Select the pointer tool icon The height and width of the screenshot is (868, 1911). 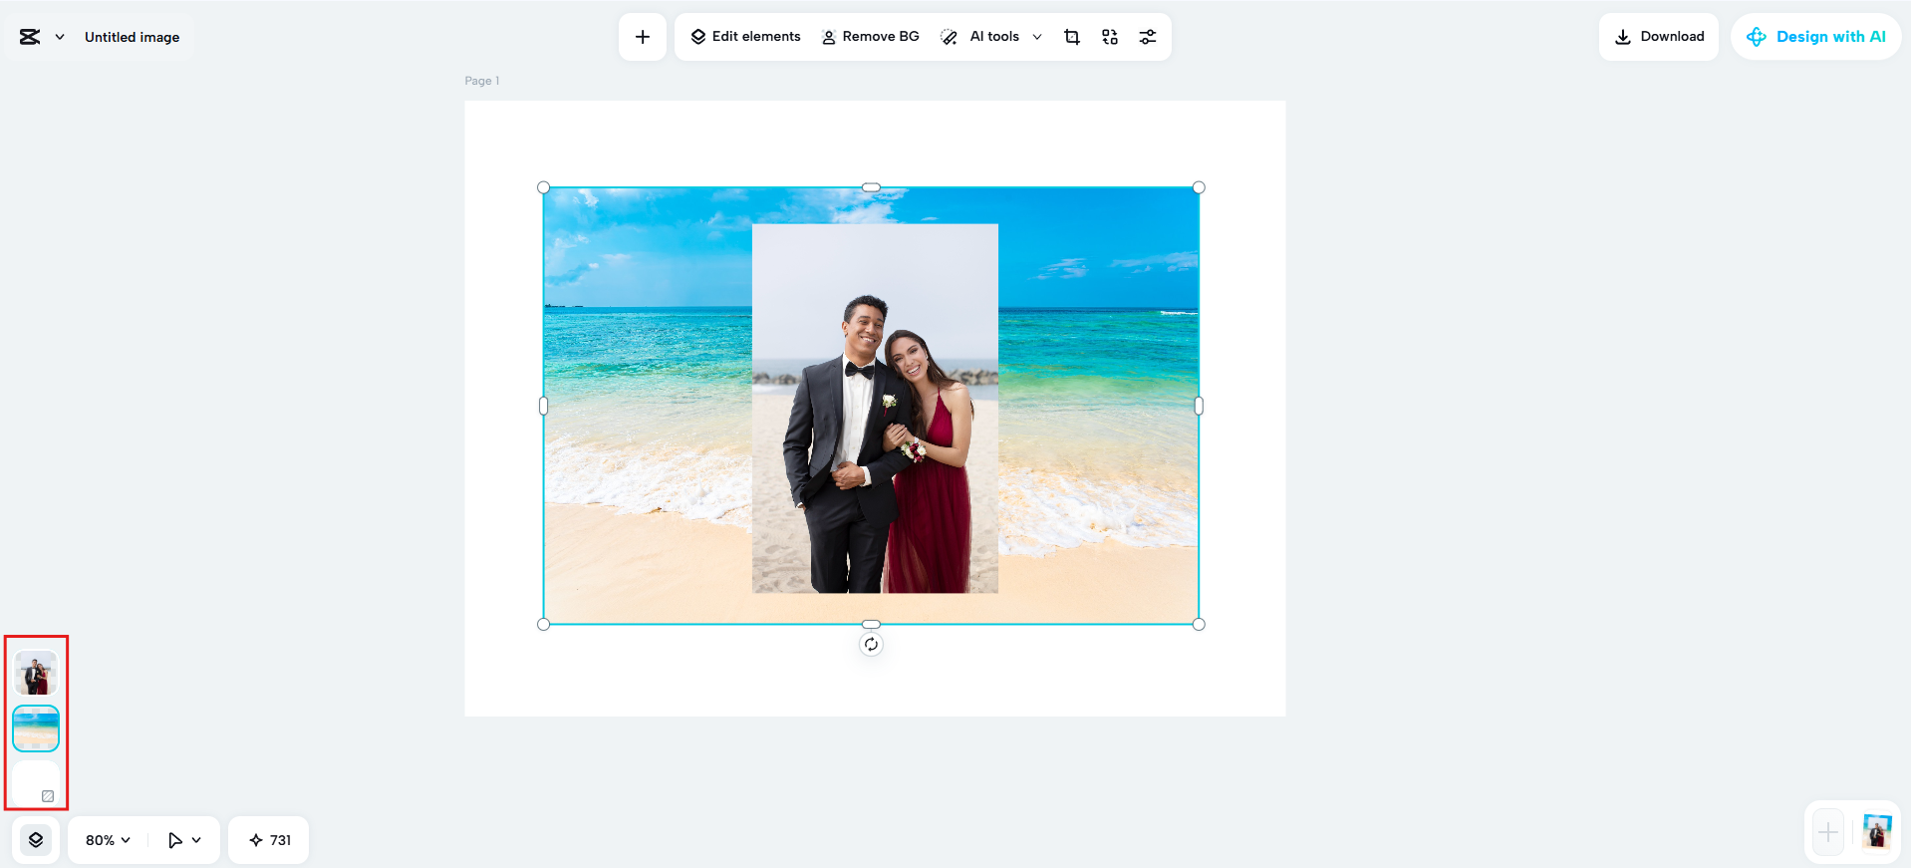(175, 840)
